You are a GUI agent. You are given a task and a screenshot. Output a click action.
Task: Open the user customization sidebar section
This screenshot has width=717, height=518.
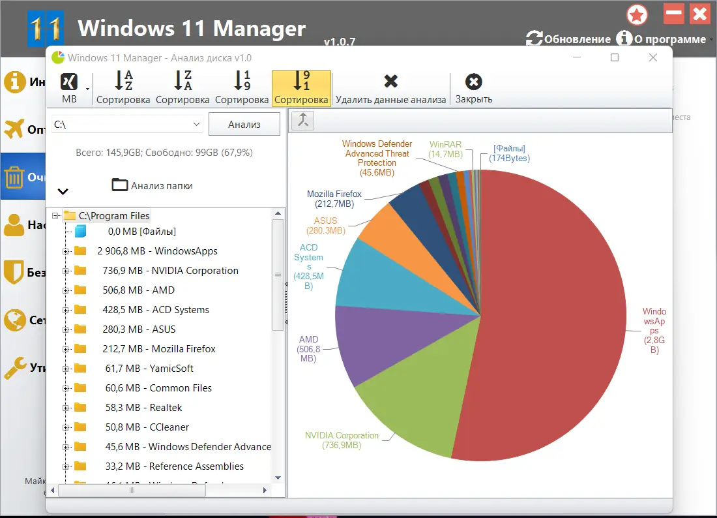pyautogui.click(x=23, y=224)
